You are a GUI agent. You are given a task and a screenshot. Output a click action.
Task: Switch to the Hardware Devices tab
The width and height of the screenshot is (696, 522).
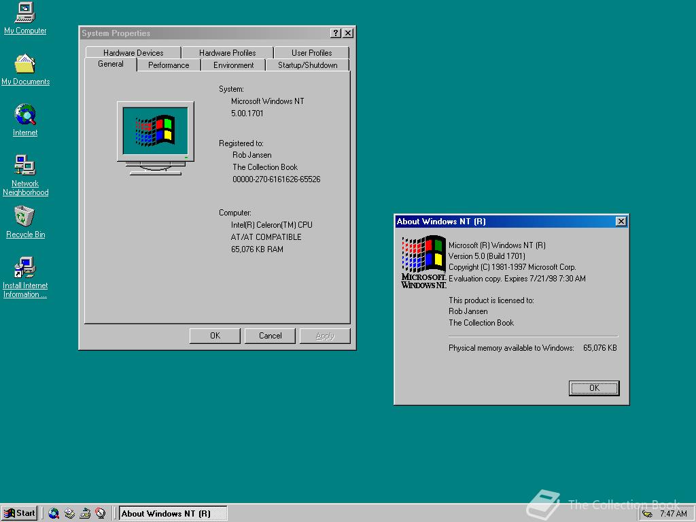tap(133, 52)
